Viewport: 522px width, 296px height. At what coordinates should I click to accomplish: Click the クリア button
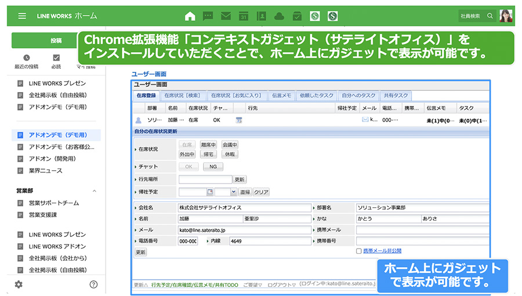(x=262, y=192)
